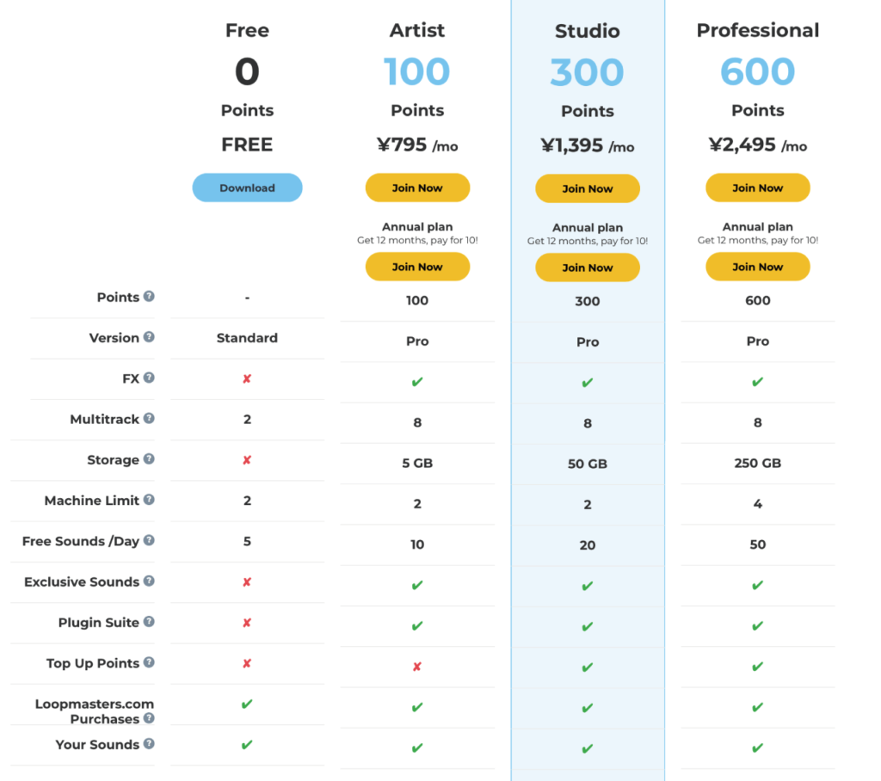
Task: Click help icon beside Loopmasters.com Purchases
Action: tap(149, 717)
